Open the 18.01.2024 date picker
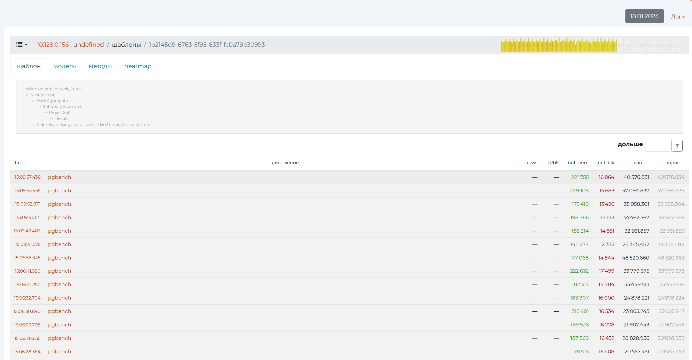692x360 pixels. 644,16
